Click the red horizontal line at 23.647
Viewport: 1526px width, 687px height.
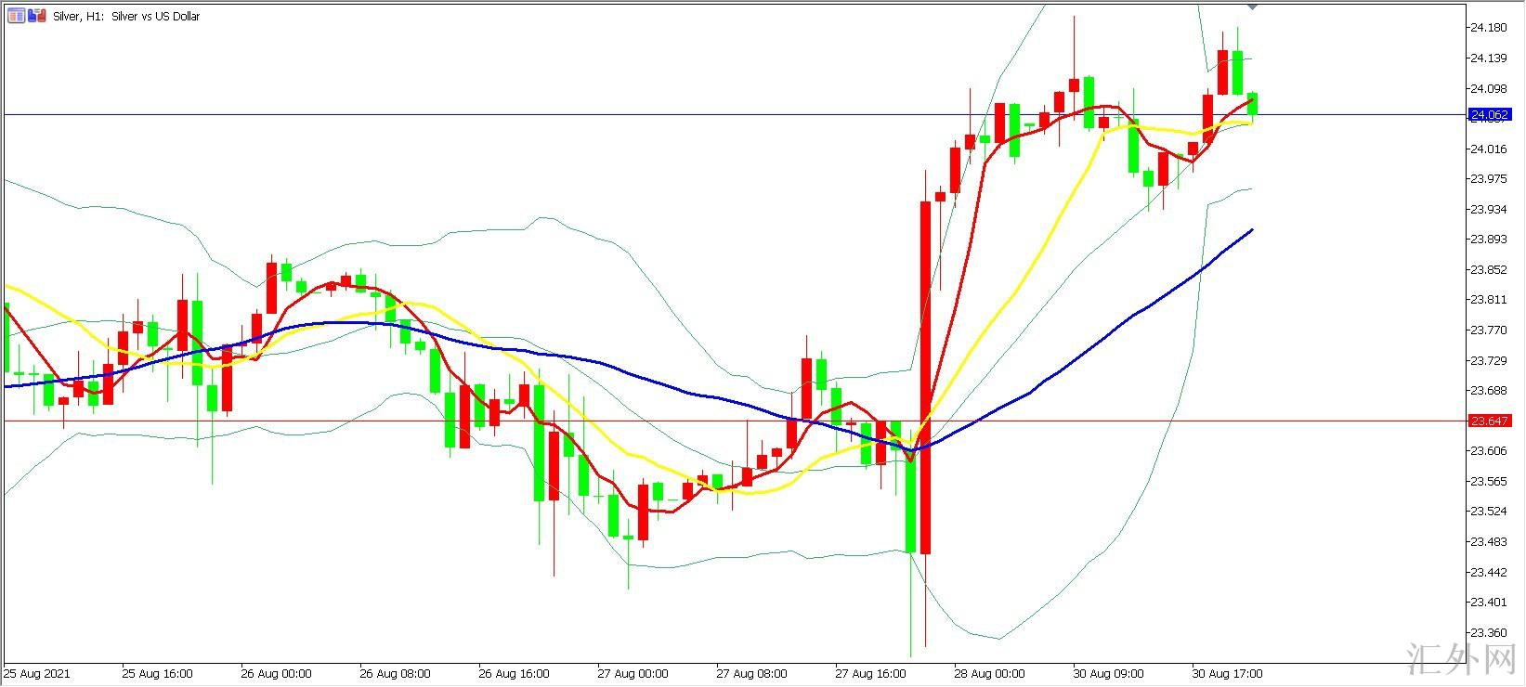279,421
